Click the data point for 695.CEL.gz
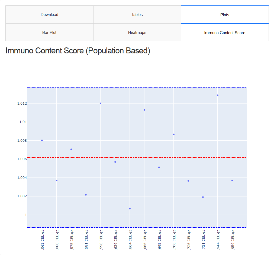The width and height of the screenshot is (274, 255). [159, 167]
